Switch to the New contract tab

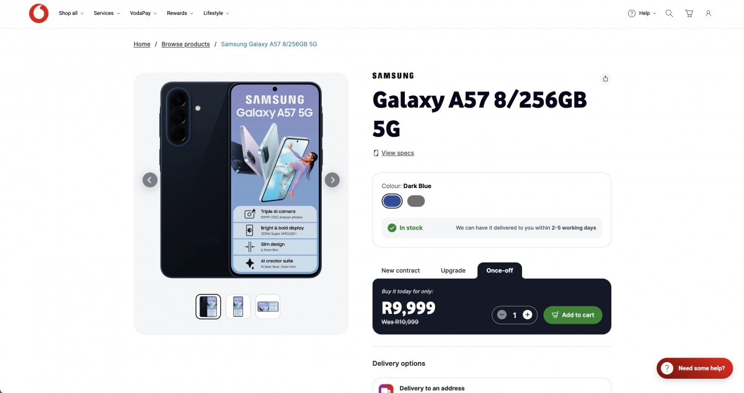[x=401, y=270]
